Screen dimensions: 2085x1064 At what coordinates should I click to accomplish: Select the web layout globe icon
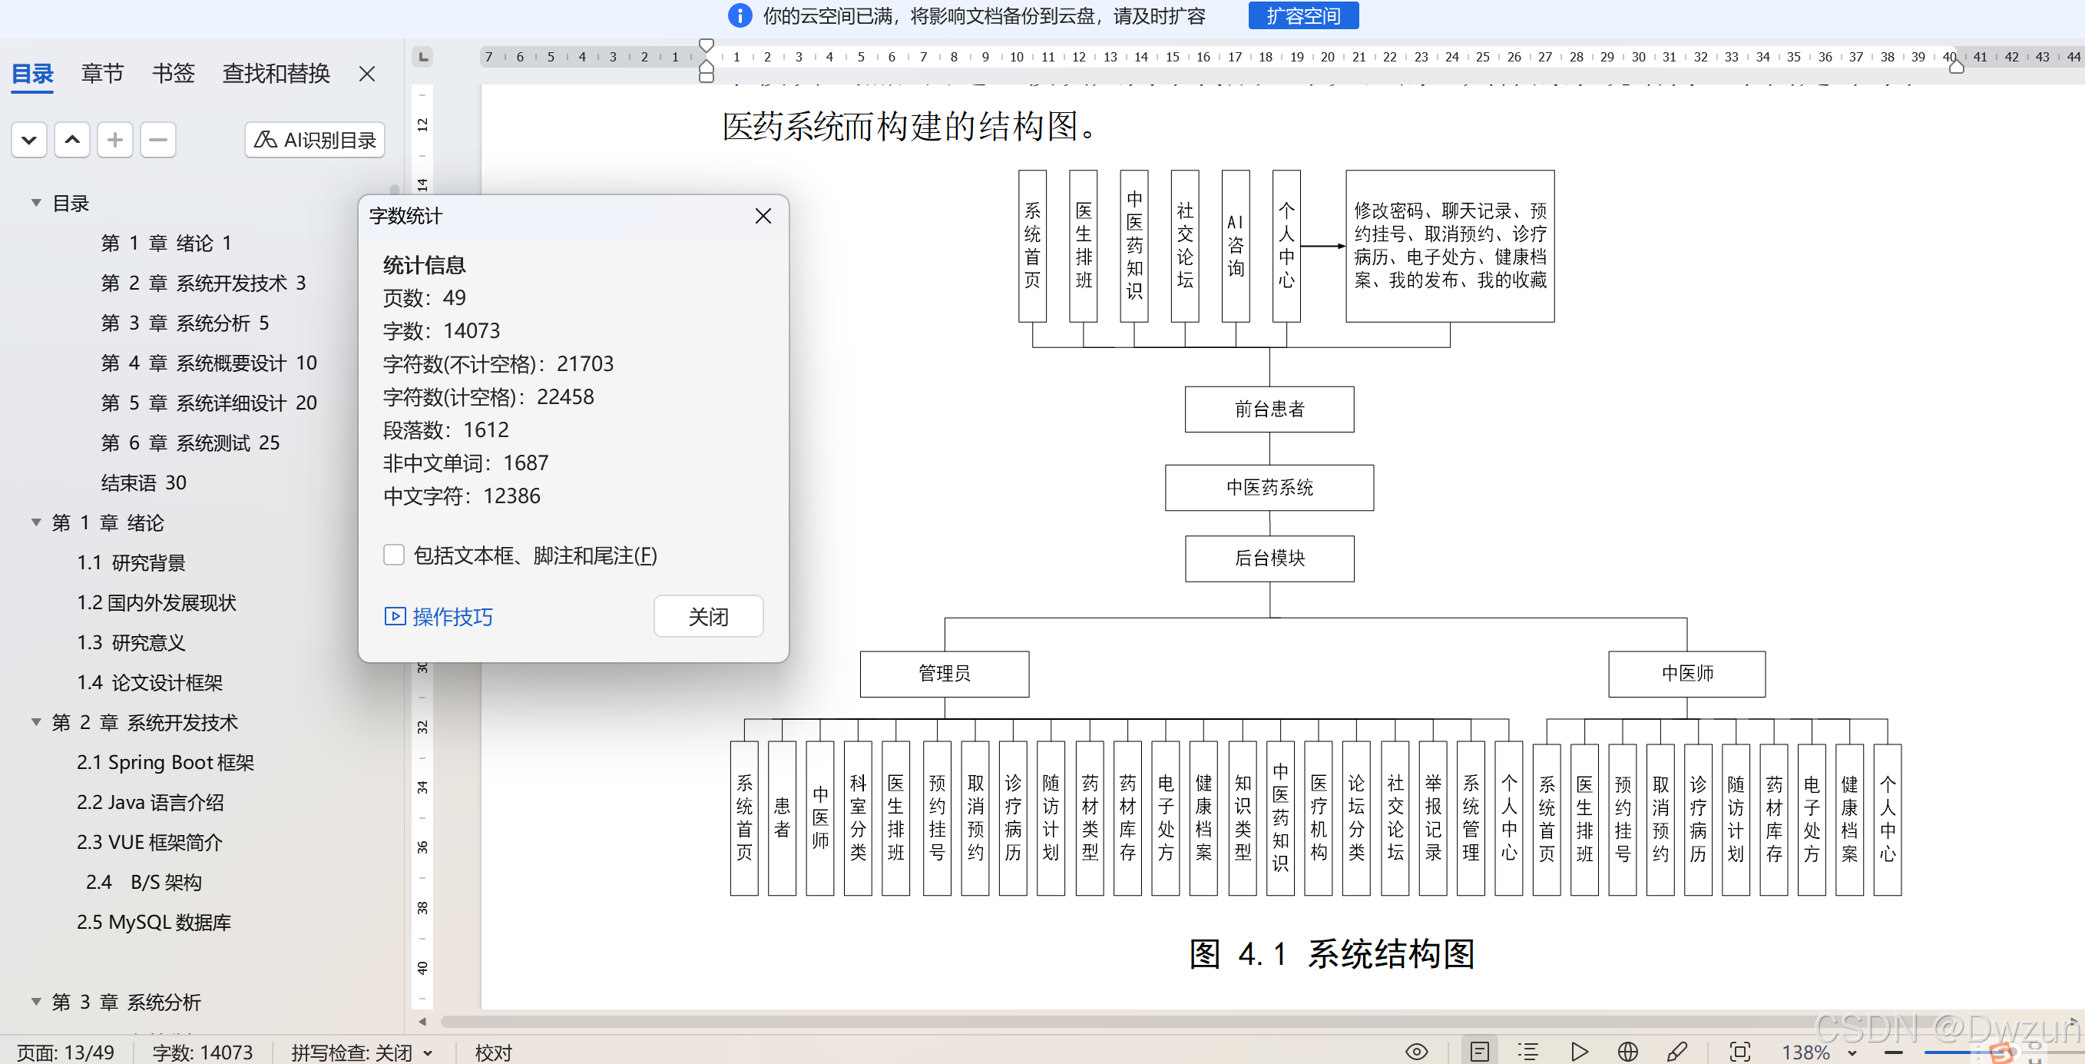pyautogui.click(x=1628, y=1051)
